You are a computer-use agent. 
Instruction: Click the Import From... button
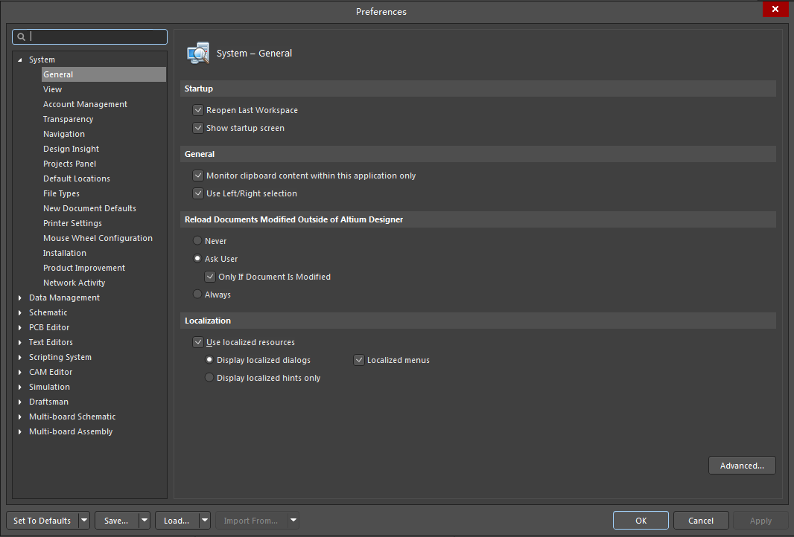pos(251,521)
